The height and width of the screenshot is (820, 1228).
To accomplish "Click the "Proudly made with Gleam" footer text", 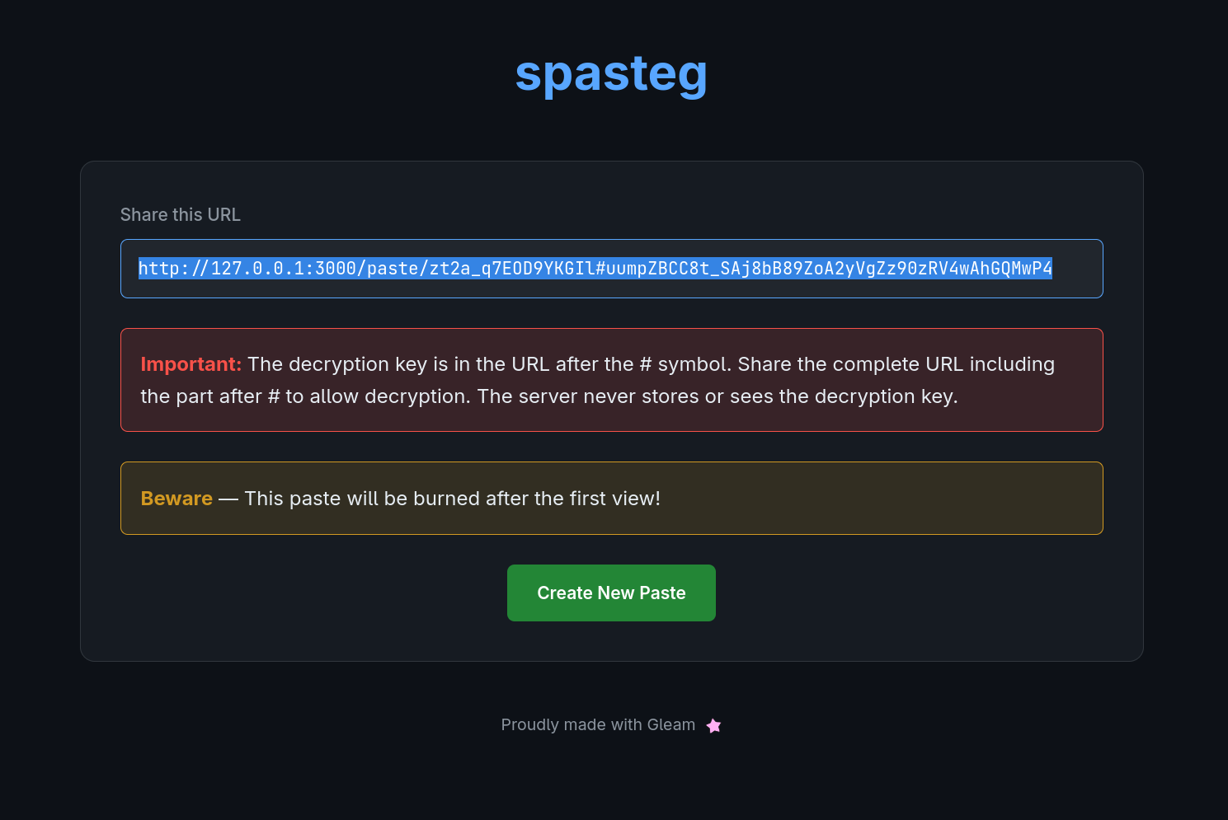I will click(598, 725).
